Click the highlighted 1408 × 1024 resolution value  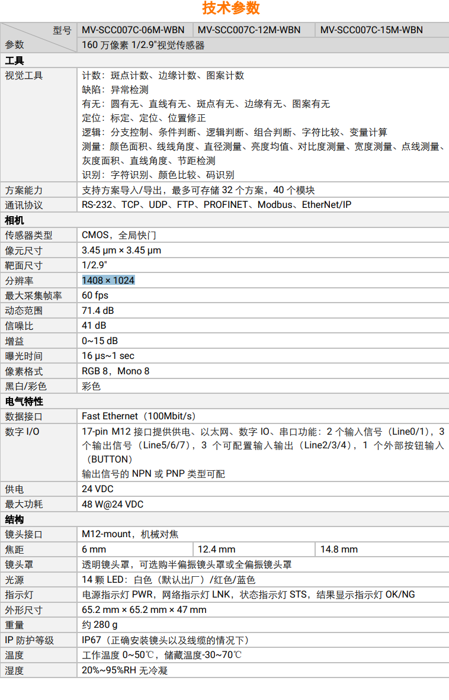pos(108,280)
